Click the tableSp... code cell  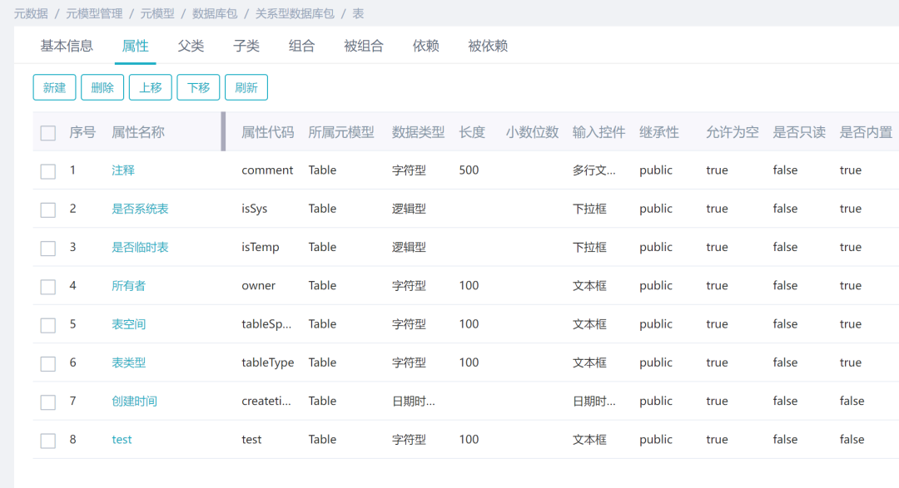266,323
